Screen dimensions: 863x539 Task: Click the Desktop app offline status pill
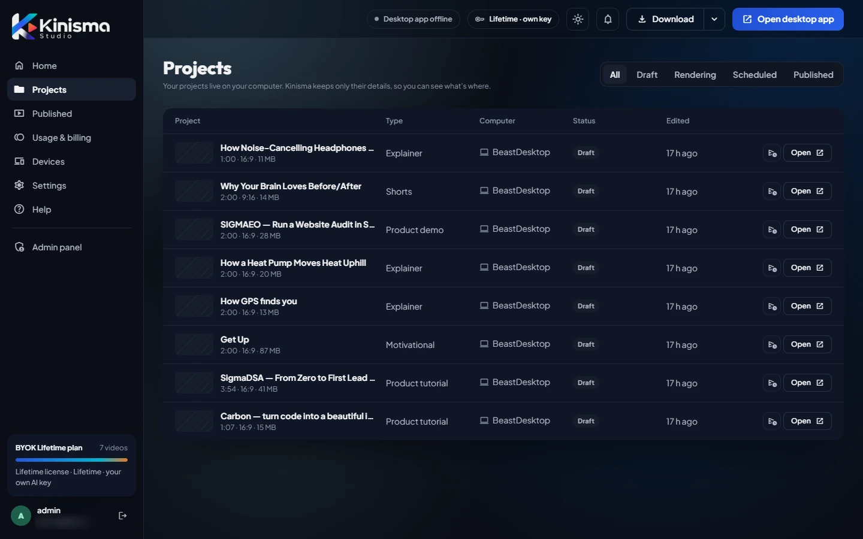tap(413, 19)
